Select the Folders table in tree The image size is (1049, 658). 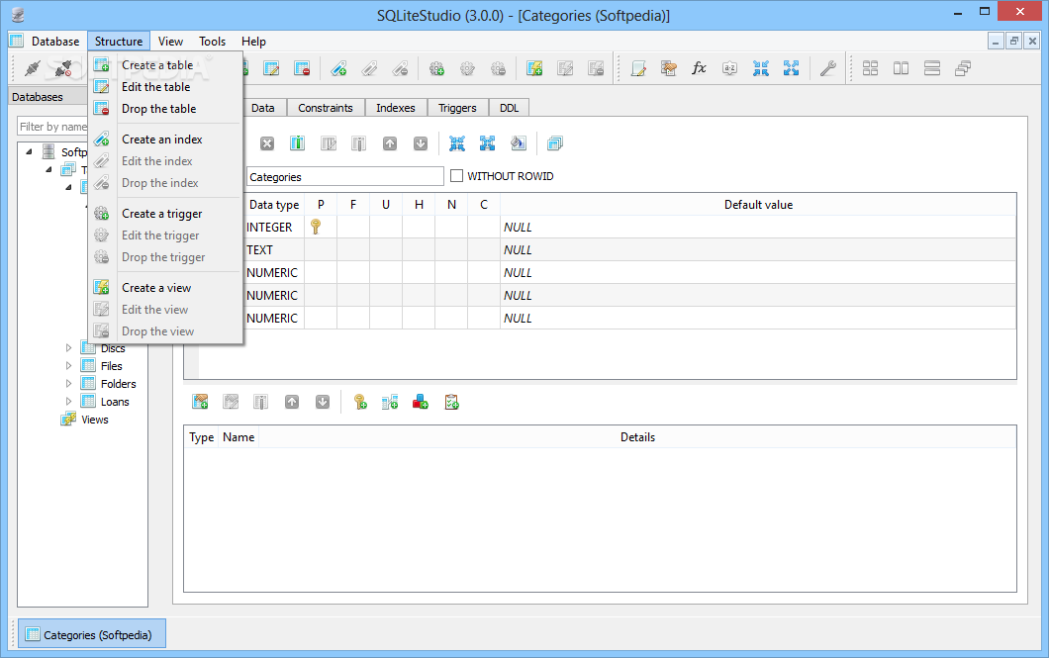[x=119, y=384]
